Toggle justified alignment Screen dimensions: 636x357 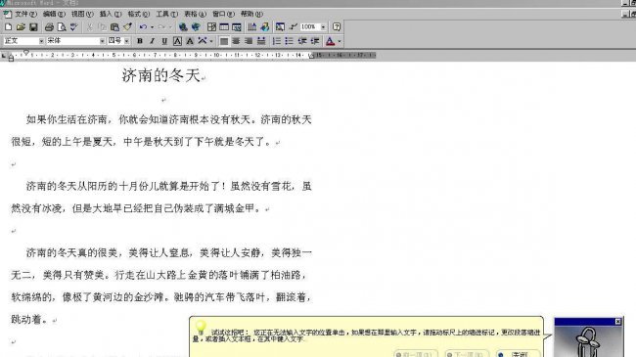tap(224, 41)
